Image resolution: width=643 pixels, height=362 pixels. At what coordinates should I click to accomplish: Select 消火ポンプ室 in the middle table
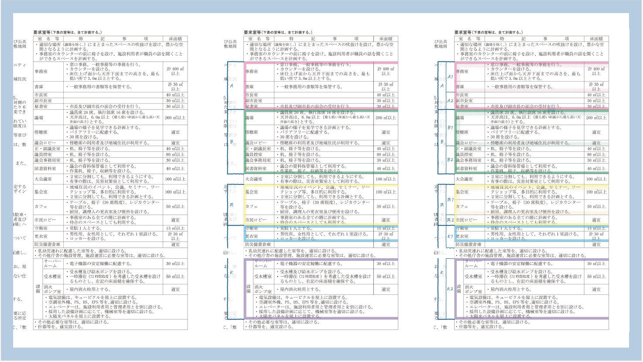tap(263, 289)
